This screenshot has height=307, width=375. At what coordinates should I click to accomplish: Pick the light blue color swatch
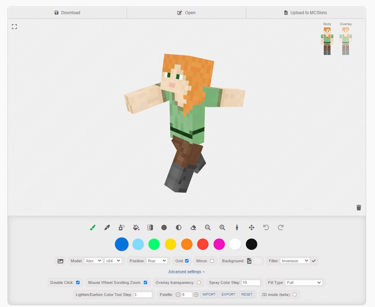(138, 244)
